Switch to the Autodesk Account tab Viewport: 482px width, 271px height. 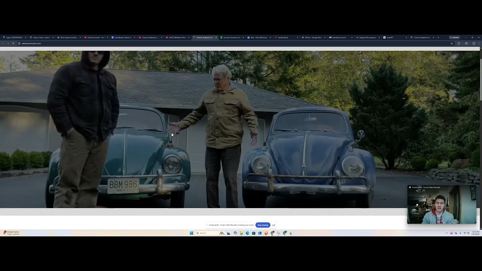(x=340, y=38)
